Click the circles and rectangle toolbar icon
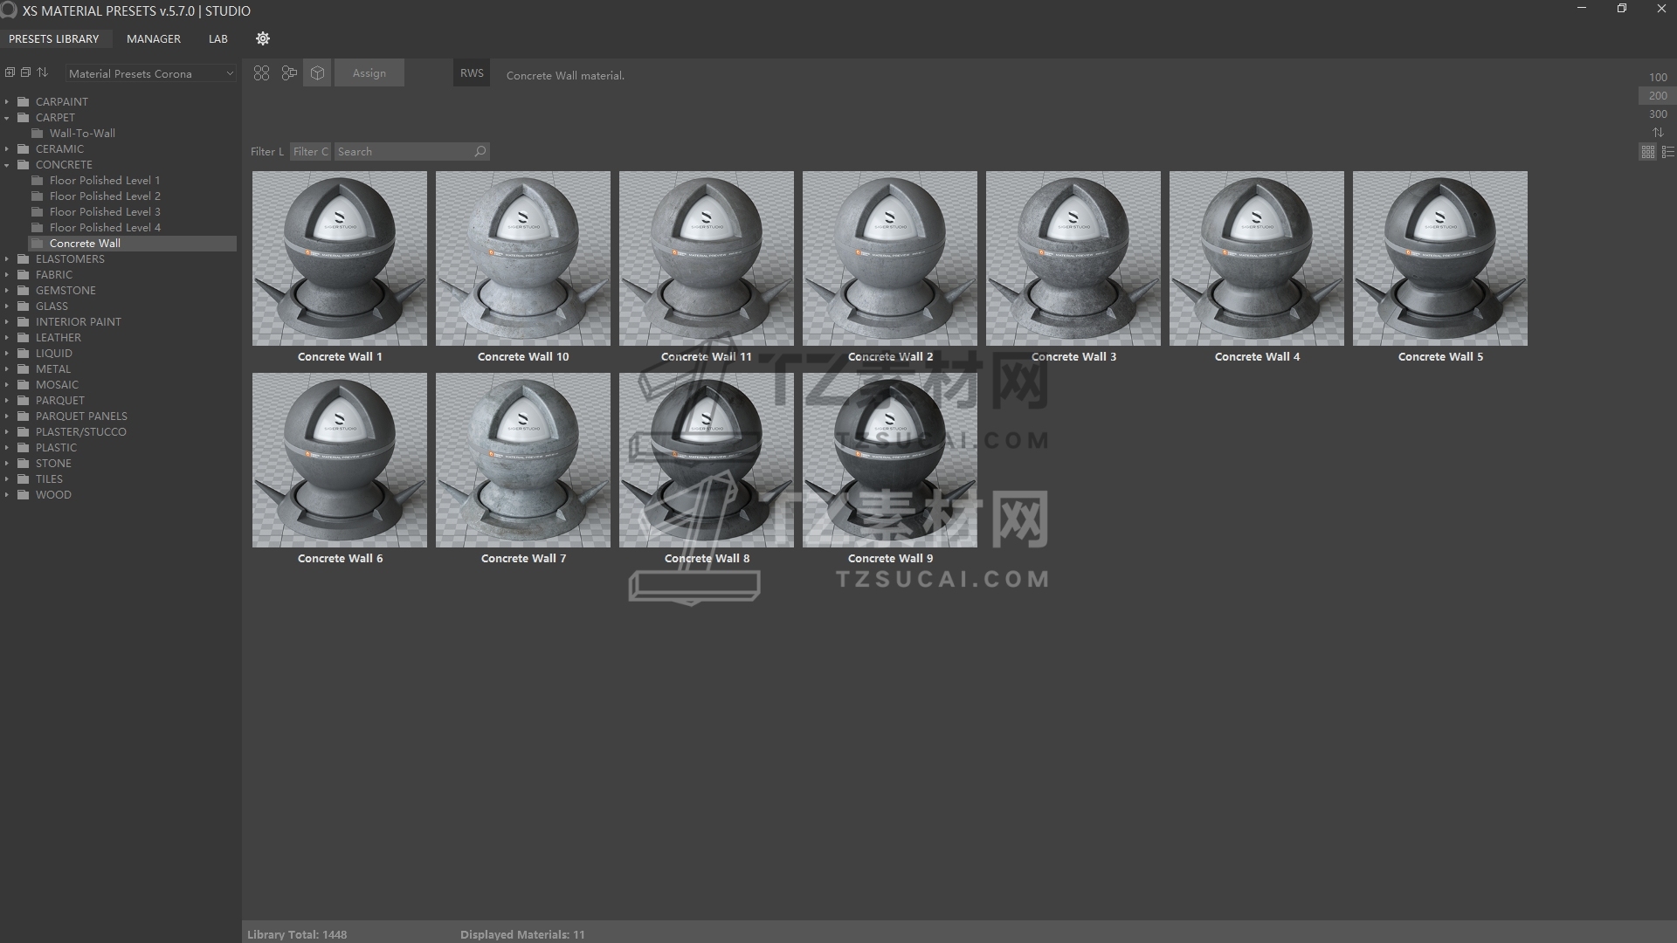 click(289, 73)
